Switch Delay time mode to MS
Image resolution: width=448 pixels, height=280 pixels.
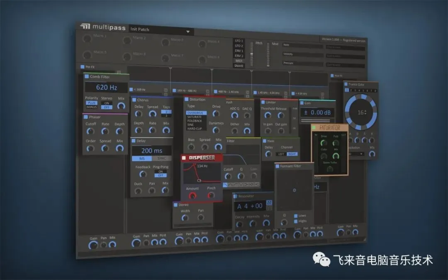(142, 158)
